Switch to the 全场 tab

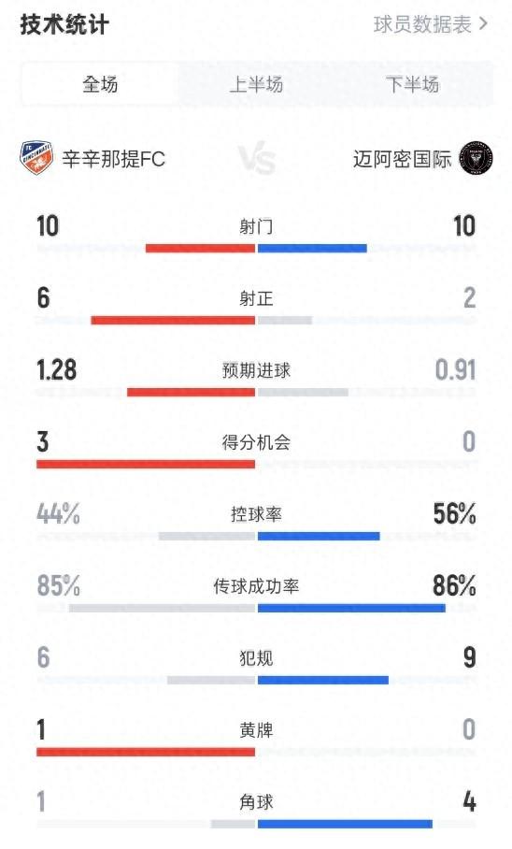pos(100,84)
